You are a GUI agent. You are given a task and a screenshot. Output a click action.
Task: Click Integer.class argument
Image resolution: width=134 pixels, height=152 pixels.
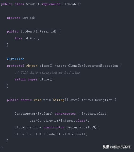(x=73, y=121)
